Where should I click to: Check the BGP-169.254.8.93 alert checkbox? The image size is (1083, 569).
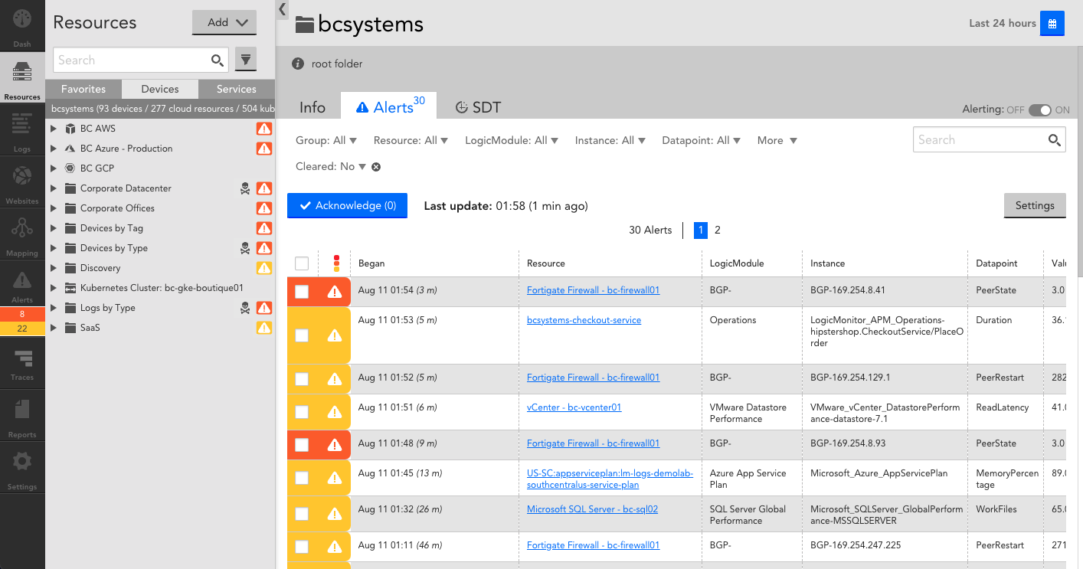tap(302, 445)
